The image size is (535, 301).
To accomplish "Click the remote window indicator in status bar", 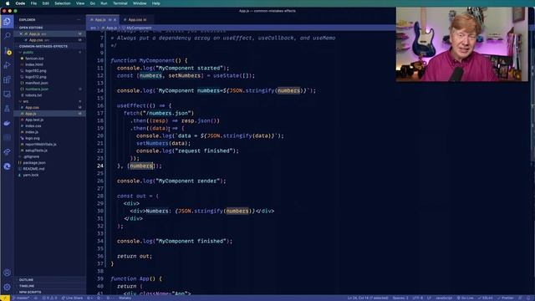I will point(5,298).
